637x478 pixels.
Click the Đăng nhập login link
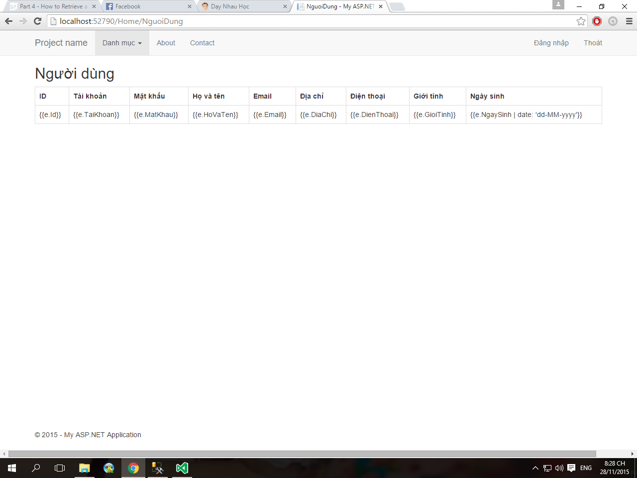pos(551,43)
